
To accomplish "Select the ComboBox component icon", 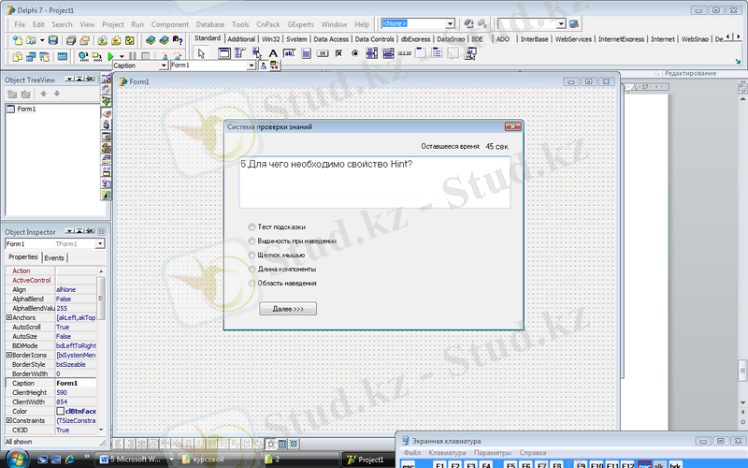I will tap(388, 53).
